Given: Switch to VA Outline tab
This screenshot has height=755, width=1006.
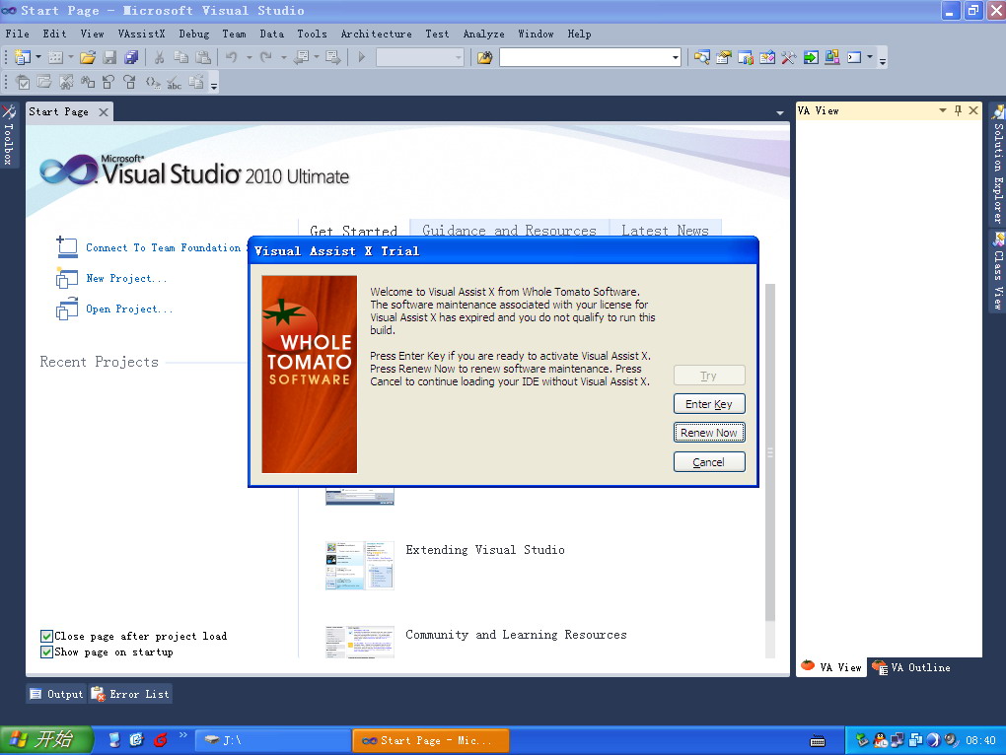Looking at the screenshot, I should 911,667.
